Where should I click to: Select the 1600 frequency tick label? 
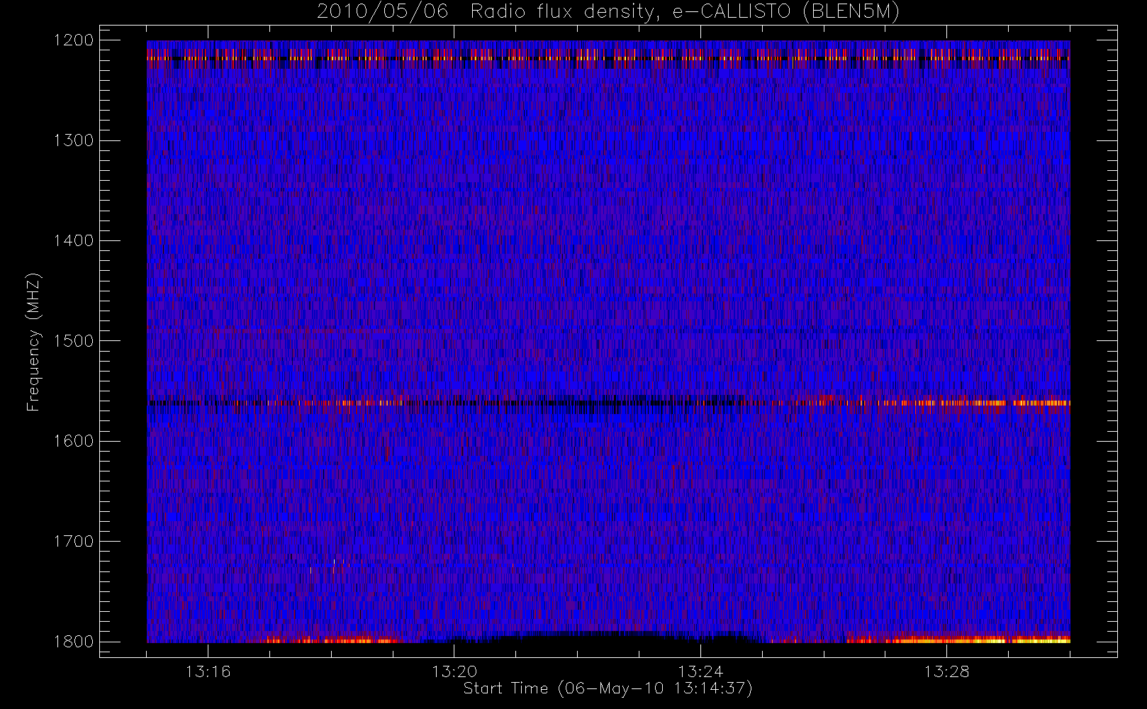pos(74,441)
